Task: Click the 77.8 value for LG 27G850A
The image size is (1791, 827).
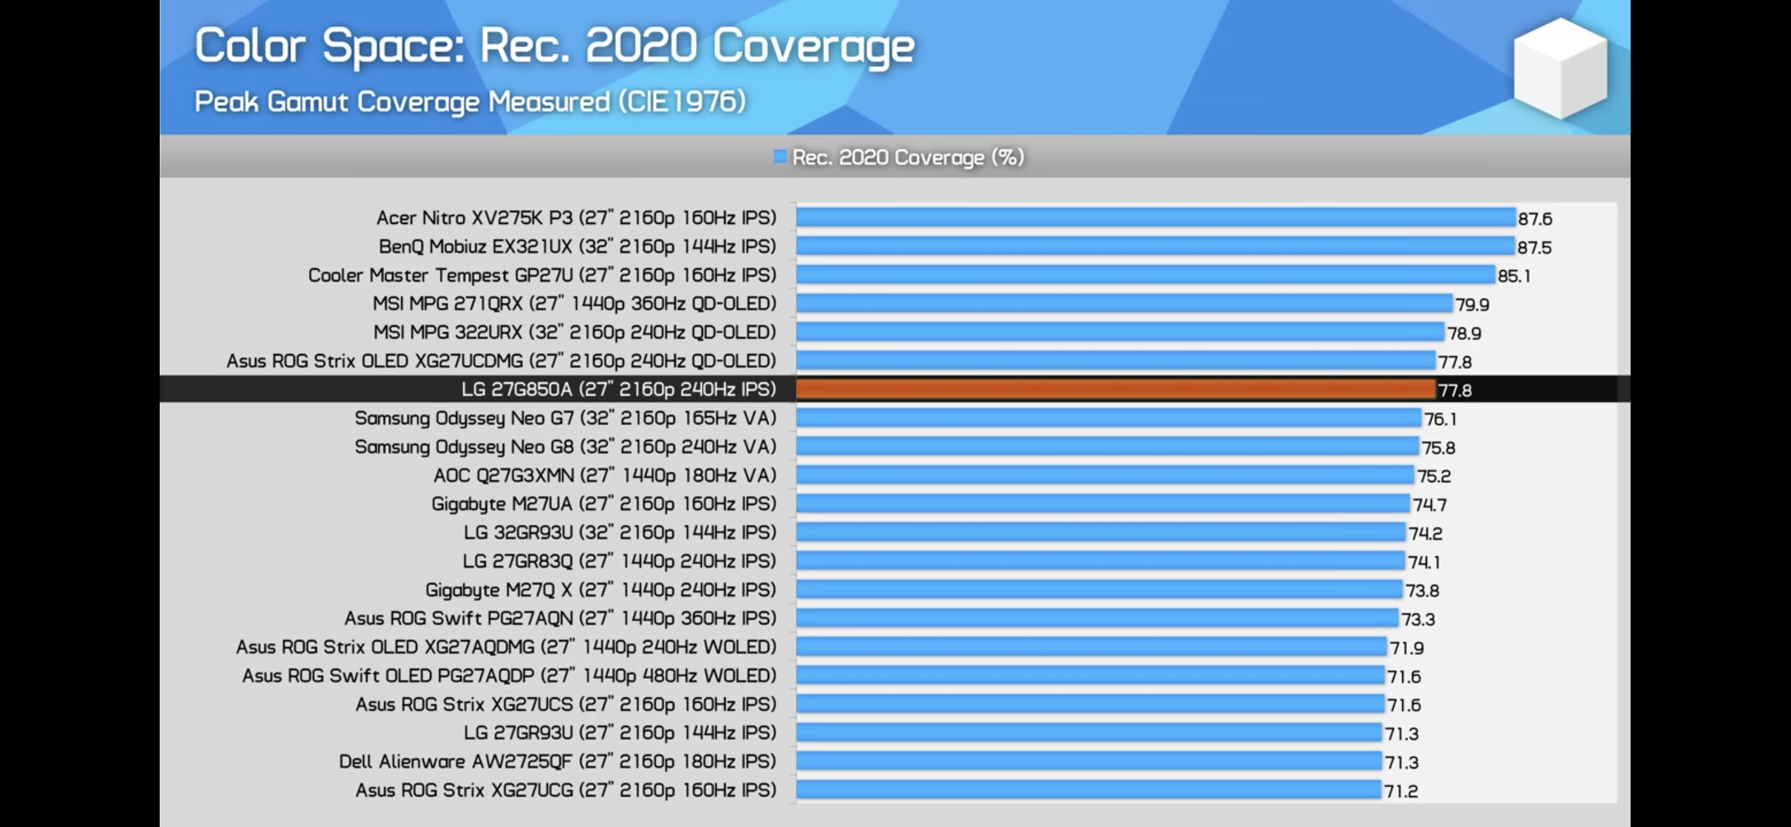Action: (1455, 390)
